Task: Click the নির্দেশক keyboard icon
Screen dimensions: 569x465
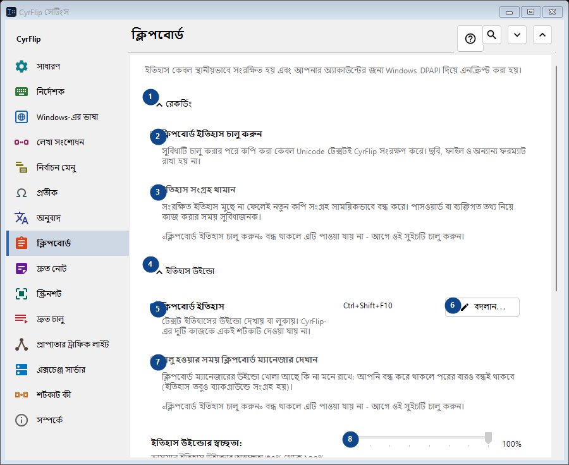Action: [x=21, y=92]
